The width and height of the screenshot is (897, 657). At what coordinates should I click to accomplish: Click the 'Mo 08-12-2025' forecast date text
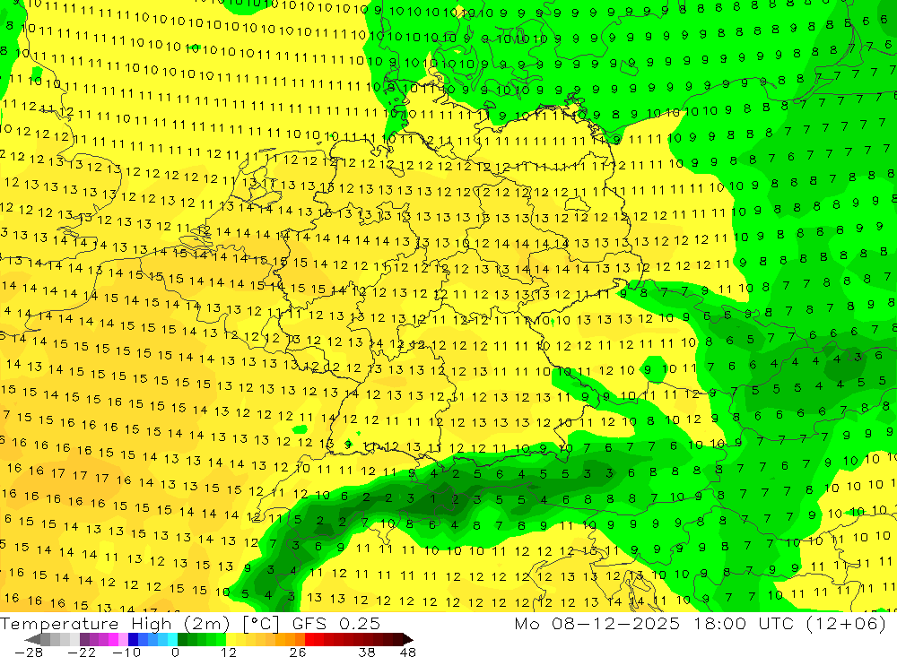tap(597, 623)
